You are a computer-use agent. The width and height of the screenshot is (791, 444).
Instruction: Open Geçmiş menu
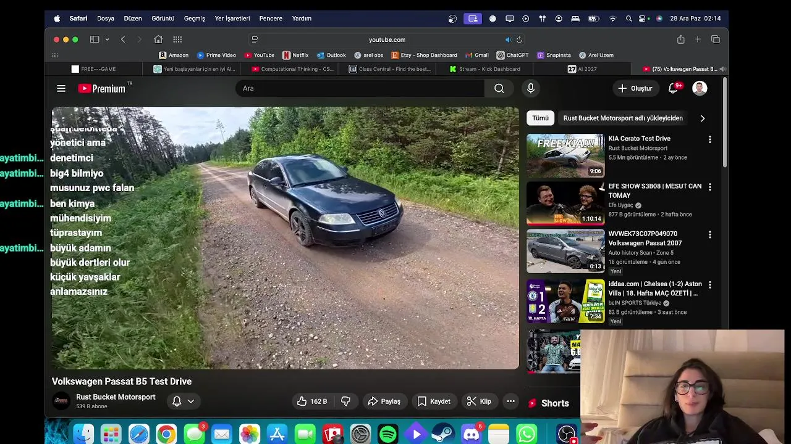click(194, 18)
